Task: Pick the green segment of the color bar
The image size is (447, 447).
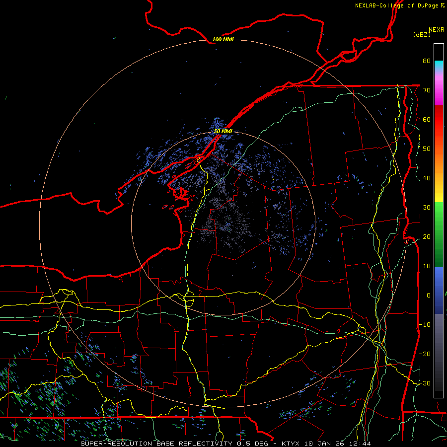Action: click(x=439, y=234)
